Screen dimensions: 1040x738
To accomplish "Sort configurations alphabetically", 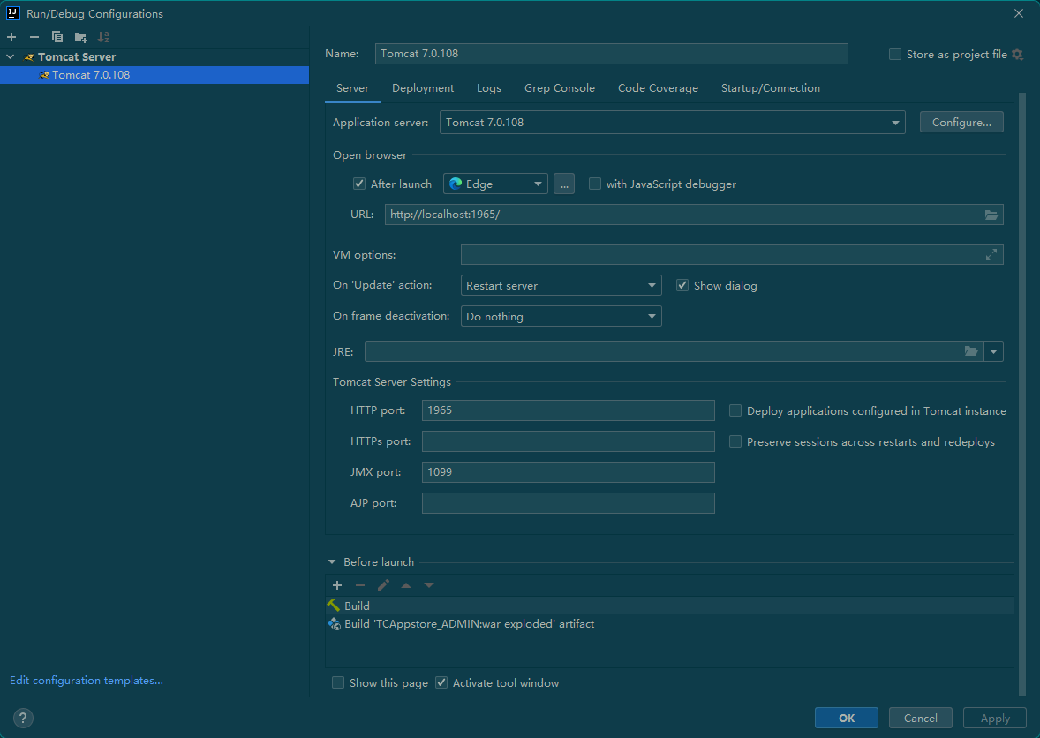I will pyautogui.click(x=103, y=37).
